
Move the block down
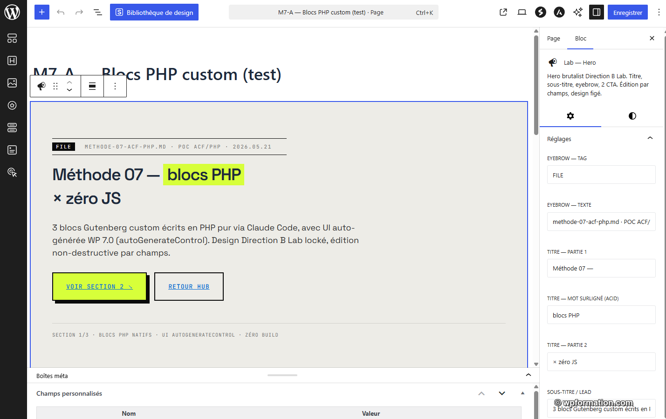(69, 90)
